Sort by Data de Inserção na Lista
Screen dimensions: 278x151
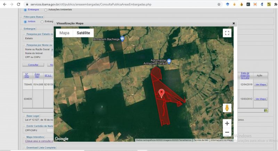(x=245, y=75)
